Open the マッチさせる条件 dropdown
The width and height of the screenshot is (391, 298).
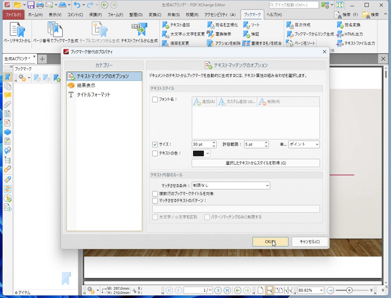pos(231,186)
